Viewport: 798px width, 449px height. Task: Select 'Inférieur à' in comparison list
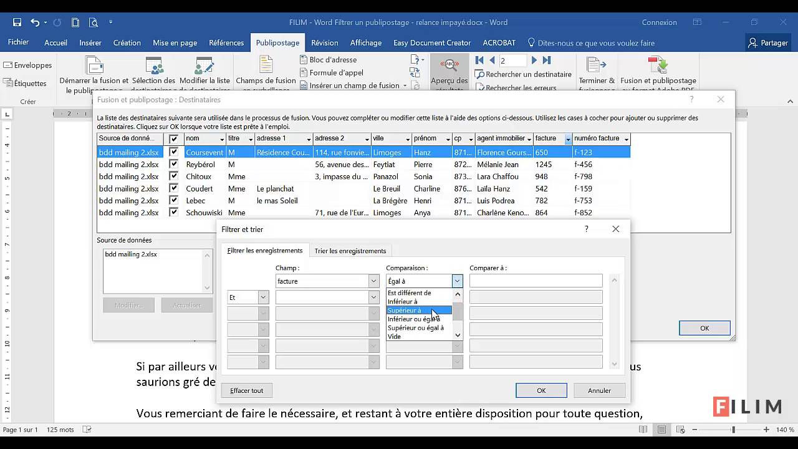click(x=419, y=301)
